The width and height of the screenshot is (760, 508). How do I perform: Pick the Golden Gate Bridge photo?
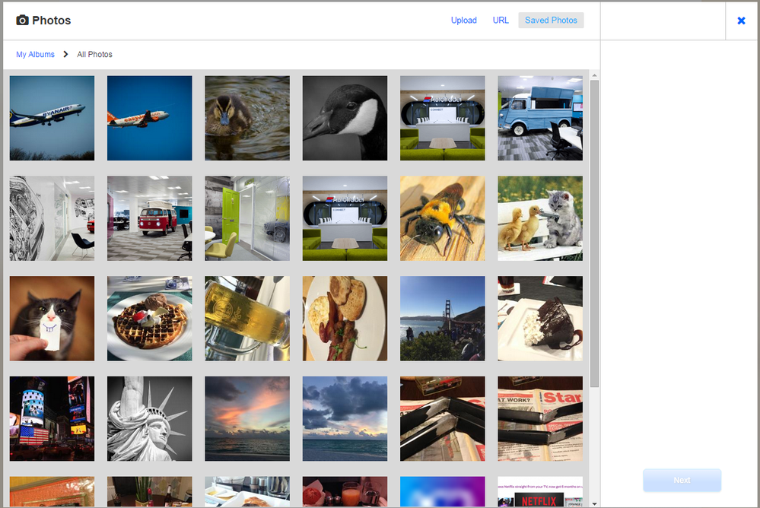coord(443,319)
